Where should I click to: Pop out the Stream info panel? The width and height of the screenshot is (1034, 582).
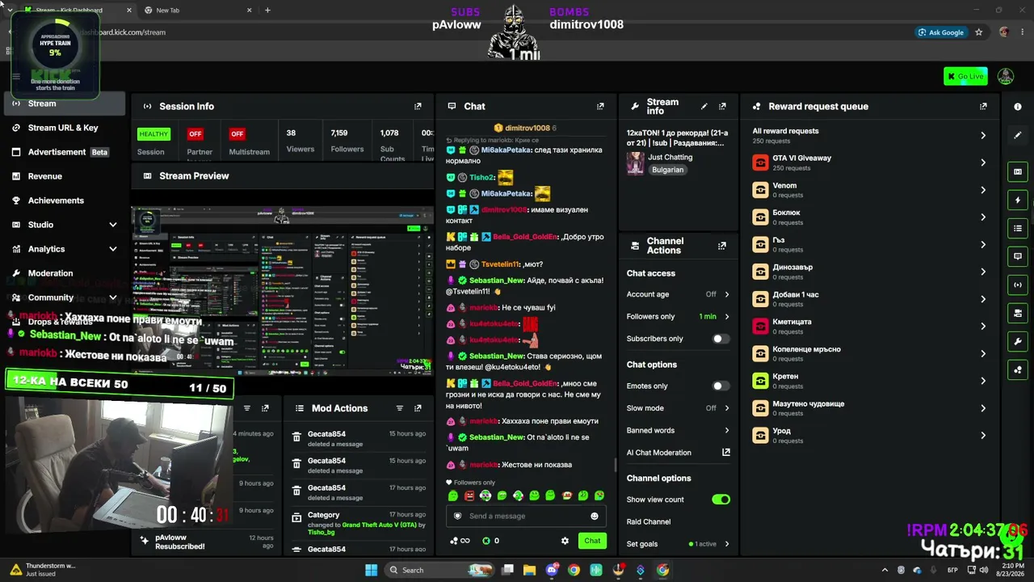[722, 106]
